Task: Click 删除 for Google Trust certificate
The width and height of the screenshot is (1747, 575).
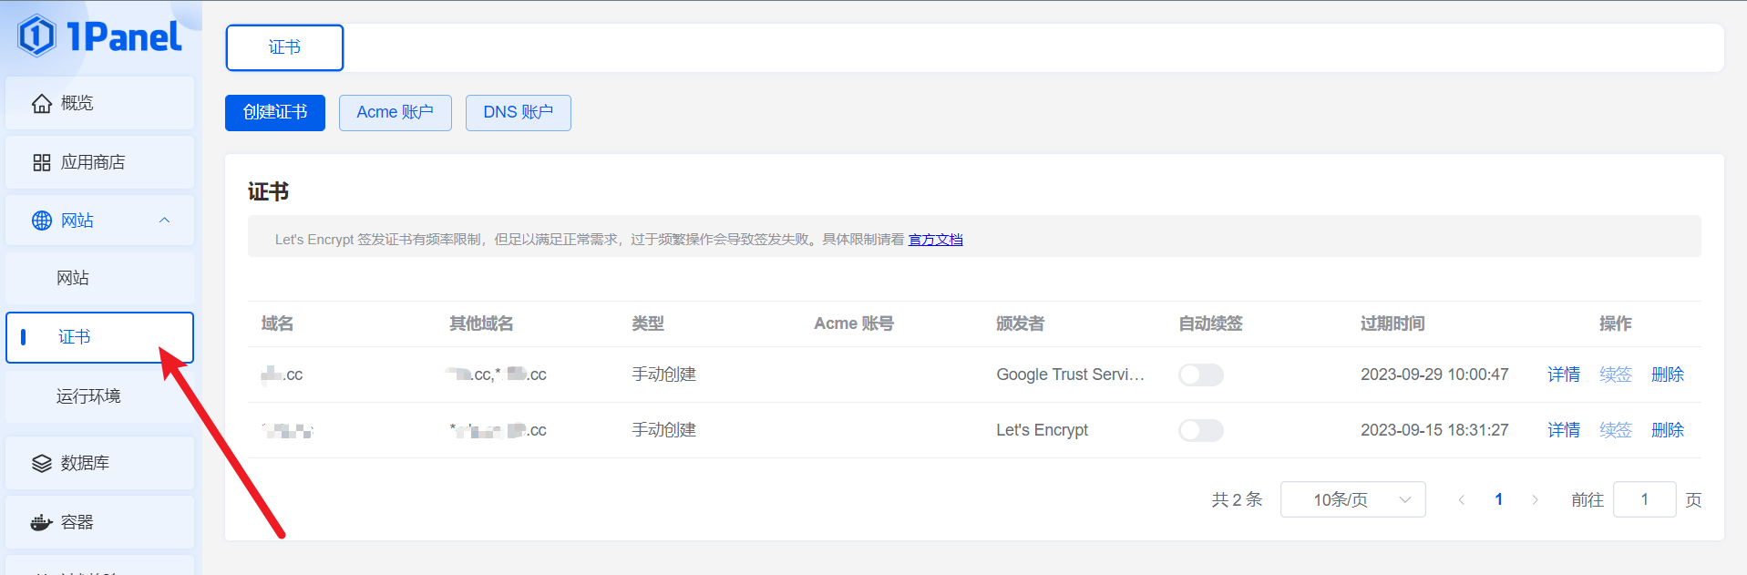Action: pos(1668,375)
